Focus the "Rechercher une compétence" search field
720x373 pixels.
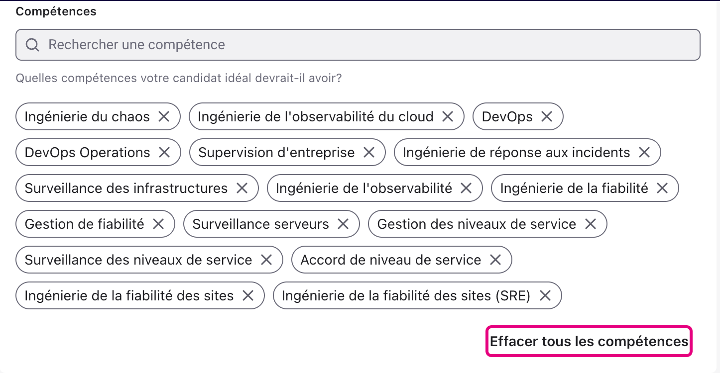358,45
